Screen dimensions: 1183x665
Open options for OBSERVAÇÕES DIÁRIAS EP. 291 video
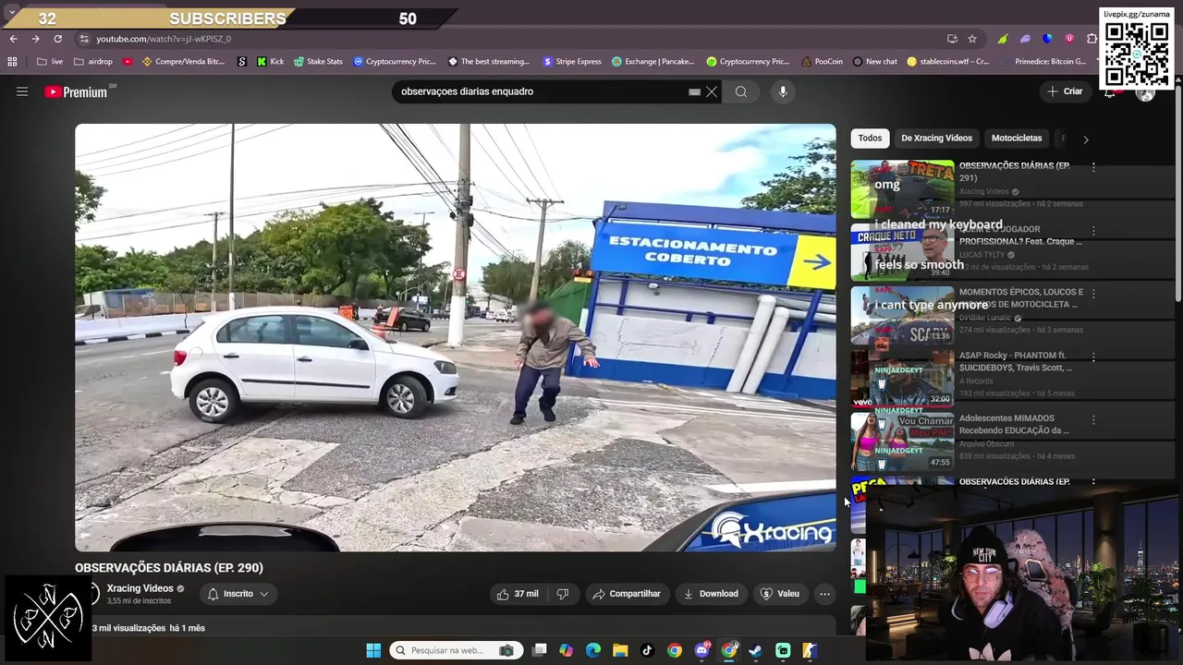click(1093, 167)
